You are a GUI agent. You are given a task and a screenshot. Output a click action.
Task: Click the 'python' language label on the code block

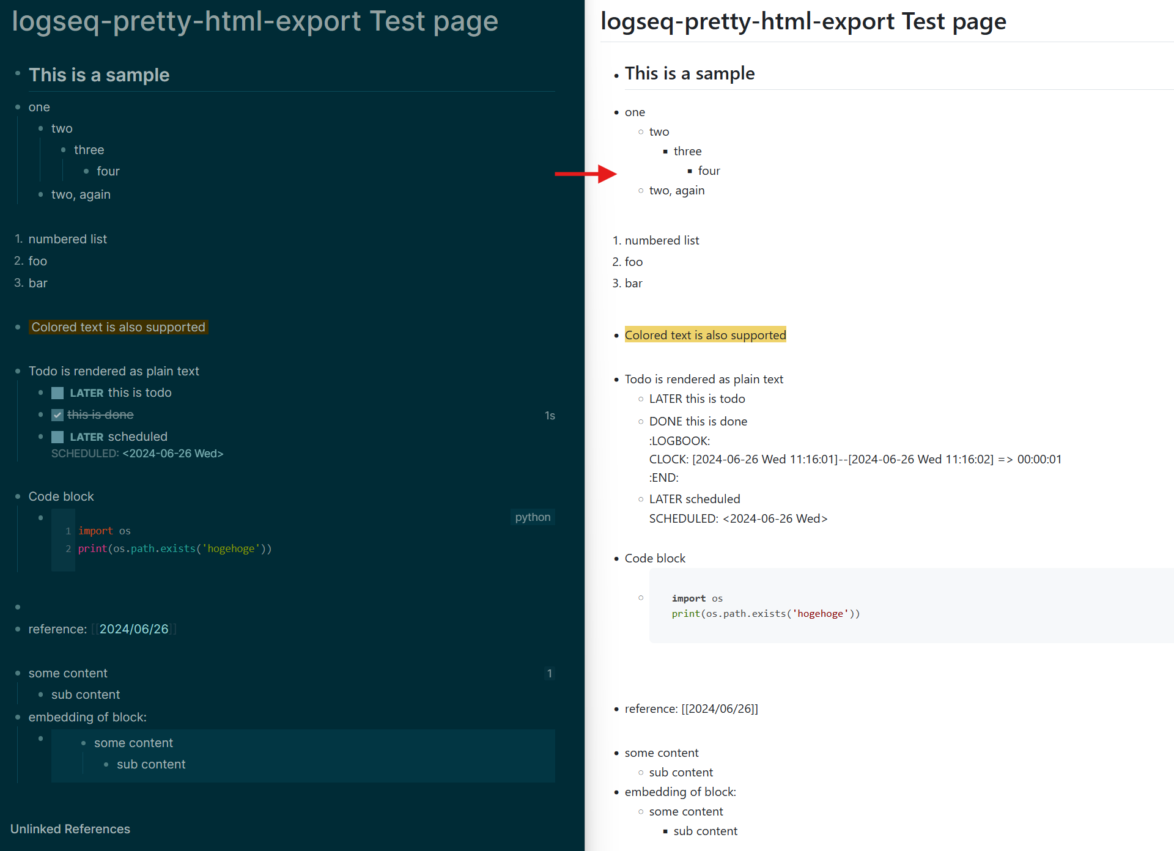click(532, 517)
